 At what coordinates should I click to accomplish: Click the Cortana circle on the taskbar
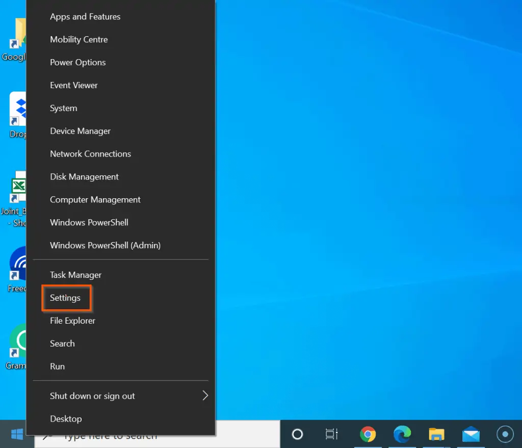[297, 435]
